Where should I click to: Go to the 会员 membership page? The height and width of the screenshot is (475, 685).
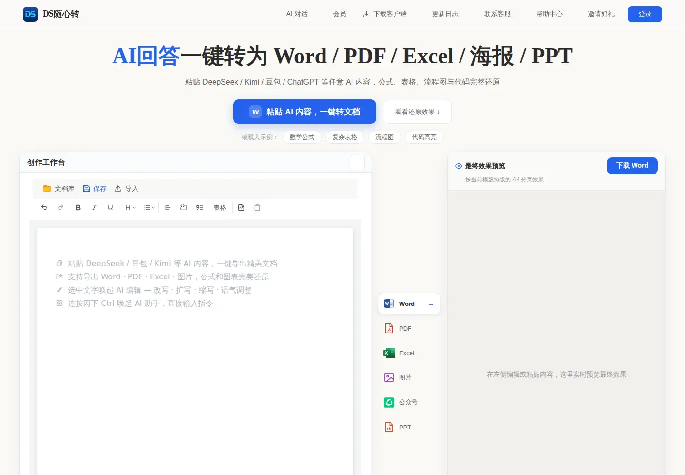click(x=340, y=14)
